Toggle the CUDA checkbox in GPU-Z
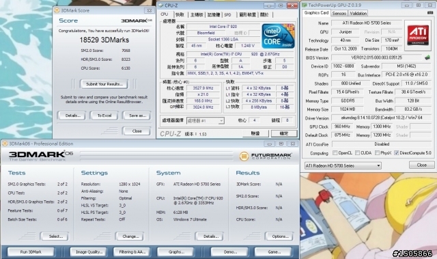Screen dimensions: 437x259 point(358,153)
